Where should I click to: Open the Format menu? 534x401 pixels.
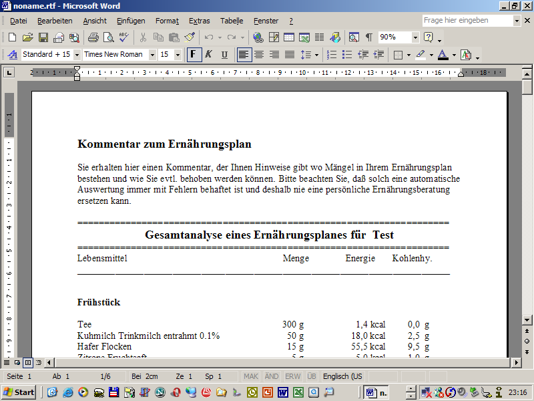(x=167, y=21)
